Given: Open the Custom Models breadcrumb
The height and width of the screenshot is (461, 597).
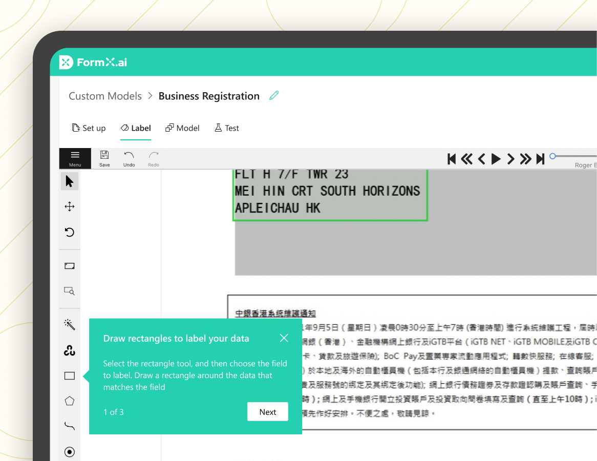Looking at the screenshot, I should pos(105,96).
